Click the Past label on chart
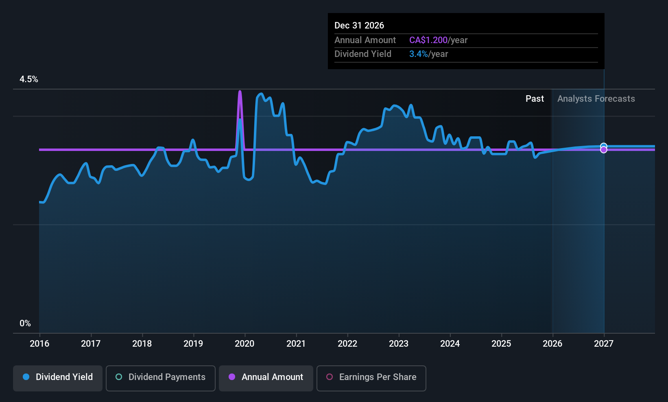668x402 pixels. (x=534, y=99)
